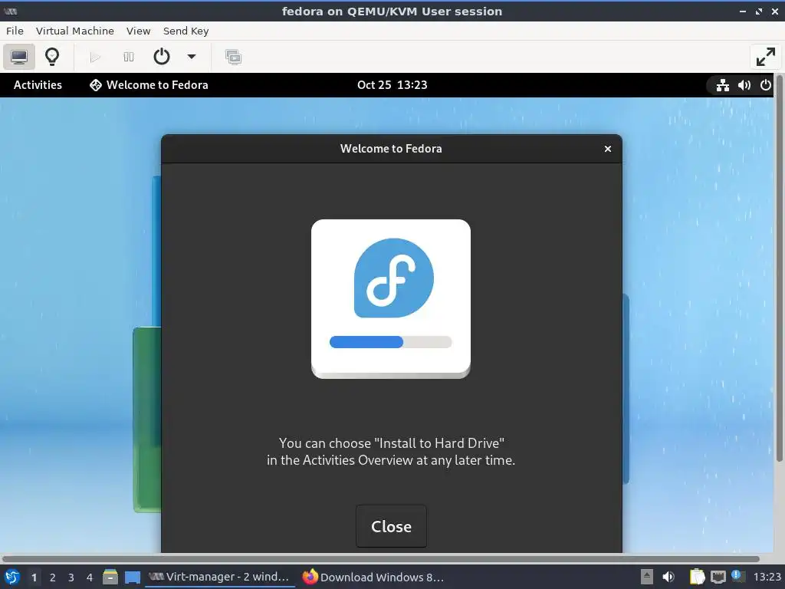The height and width of the screenshot is (589, 785).
Task: Open window menu icon in title bar
Action: 11,11
